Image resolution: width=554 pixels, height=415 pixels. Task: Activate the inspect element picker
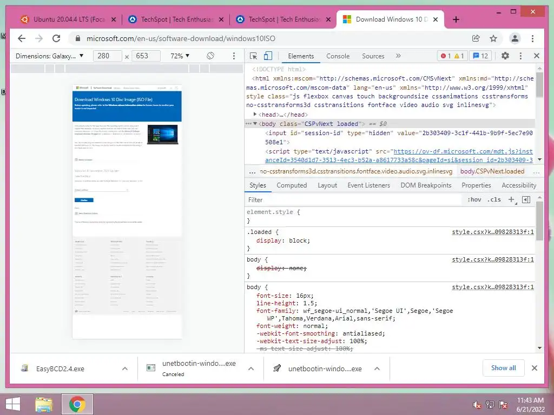point(253,56)
